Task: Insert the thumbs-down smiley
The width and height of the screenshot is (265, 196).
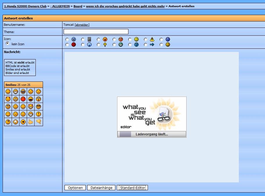Action: click(x=38, y=122)
